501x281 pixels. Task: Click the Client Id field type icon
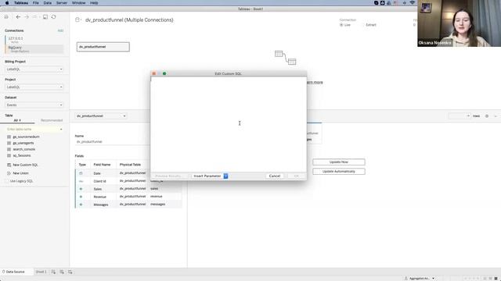click(81, 181)
